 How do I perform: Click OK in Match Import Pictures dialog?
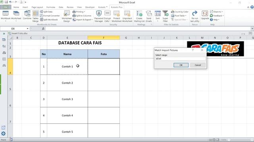(x=181, y=65)
